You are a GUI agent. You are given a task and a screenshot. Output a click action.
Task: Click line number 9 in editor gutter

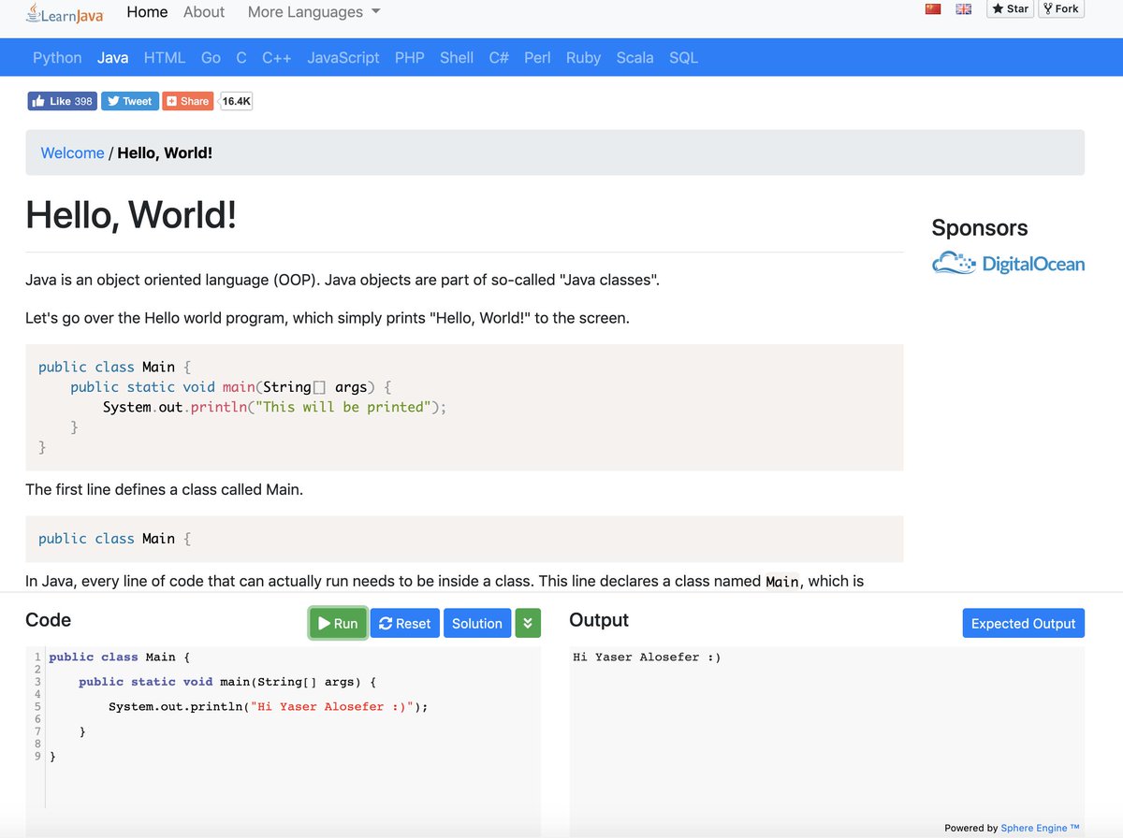pyautogui.click(x=38, y=756)
